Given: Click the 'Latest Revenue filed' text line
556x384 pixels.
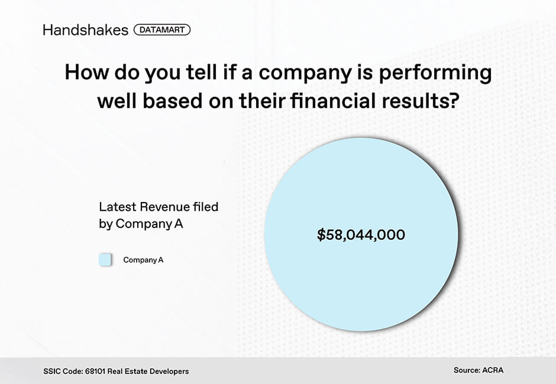Looking at the screenshot, I should 159,207.
